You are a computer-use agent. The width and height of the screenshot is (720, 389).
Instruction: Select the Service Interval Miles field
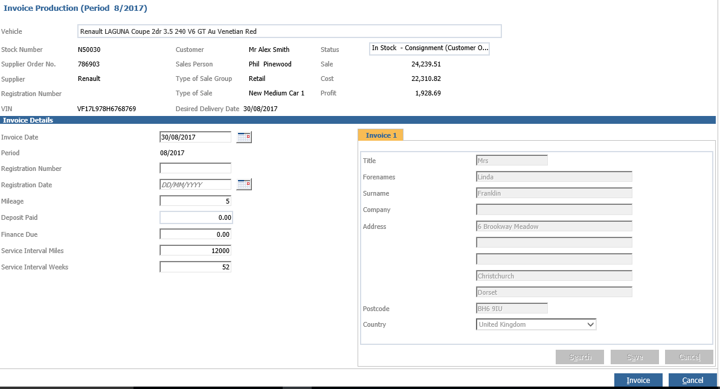196,250
